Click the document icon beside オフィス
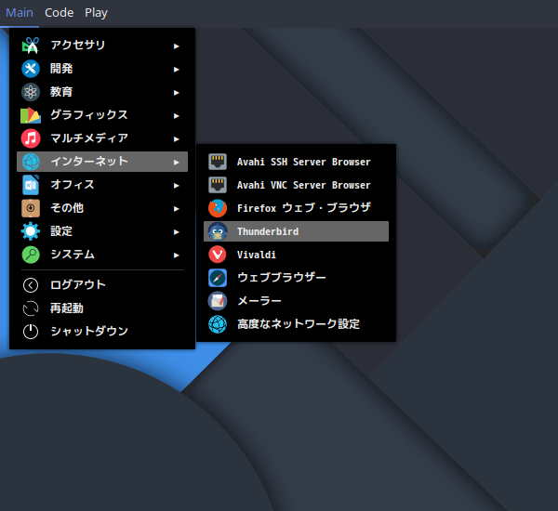The image size is (558, 511). tap(31, 185)
